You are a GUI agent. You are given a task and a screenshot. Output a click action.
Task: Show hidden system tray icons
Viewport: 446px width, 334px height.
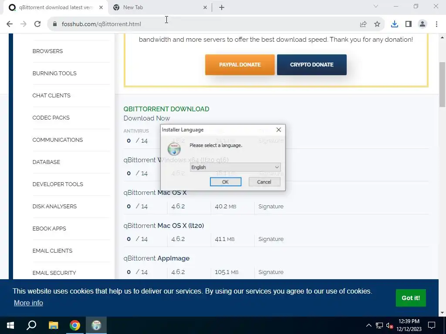pos(368,325)
